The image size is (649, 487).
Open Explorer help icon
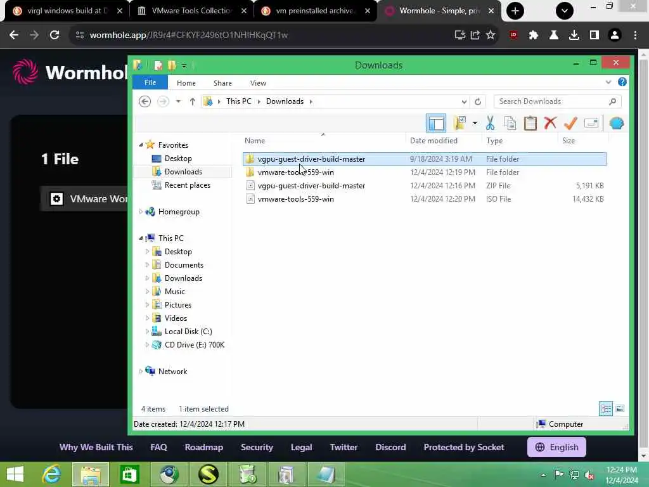[622, 82]
